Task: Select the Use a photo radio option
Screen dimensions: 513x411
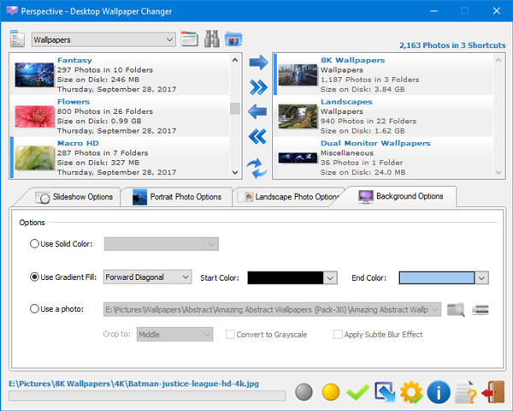Action: (35, 309)
